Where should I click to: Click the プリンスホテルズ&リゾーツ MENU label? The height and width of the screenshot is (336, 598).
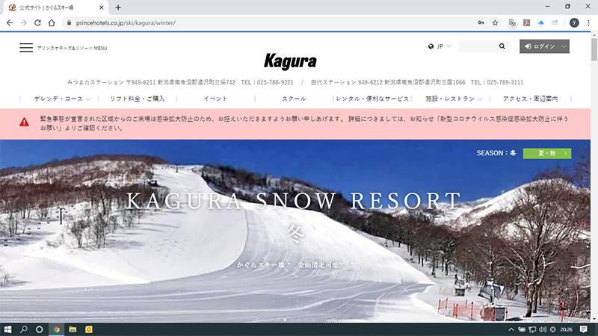coord(72,48)
